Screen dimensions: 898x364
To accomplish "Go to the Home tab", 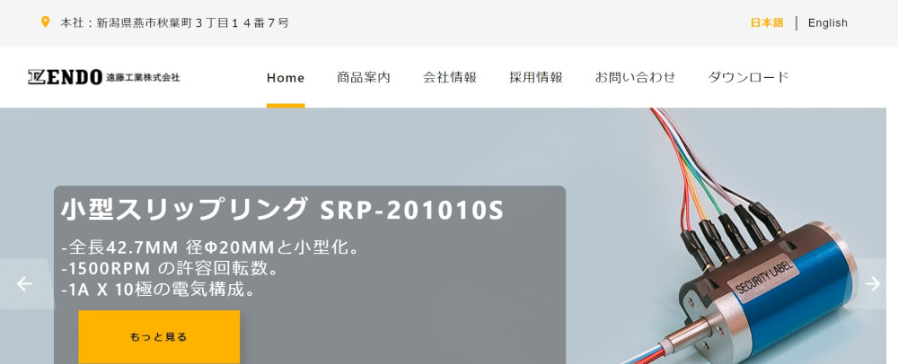I will point(286,78).
